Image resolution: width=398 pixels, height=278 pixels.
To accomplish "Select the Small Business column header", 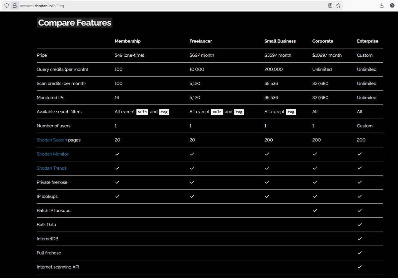I will pos(280,41).
